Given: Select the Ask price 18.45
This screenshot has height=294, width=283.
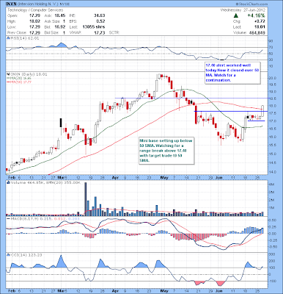Looking at the screenshot, I should point(60,15).
